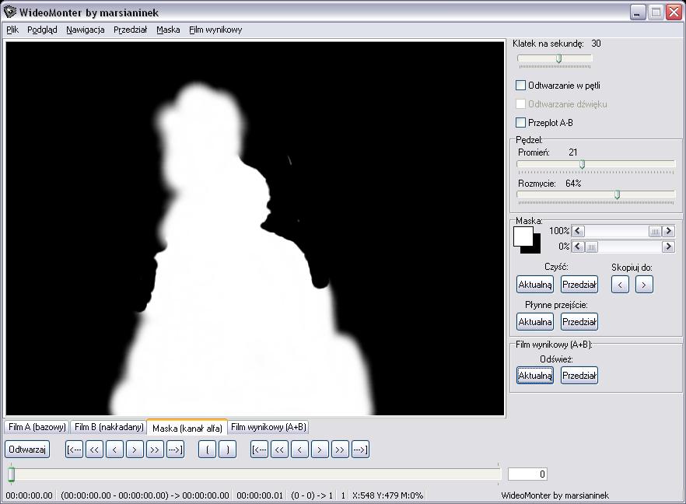The image size is (686, 504).
Task: Click the closing parenthesis range-end button
Action: point(227,450)
